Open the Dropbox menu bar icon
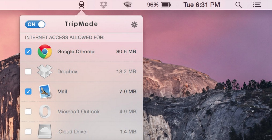272x140 pixels. click(x=104, y=5)
